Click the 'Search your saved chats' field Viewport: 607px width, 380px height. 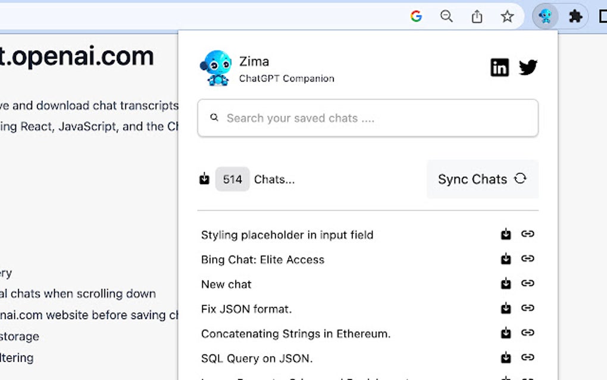(368, 118)
